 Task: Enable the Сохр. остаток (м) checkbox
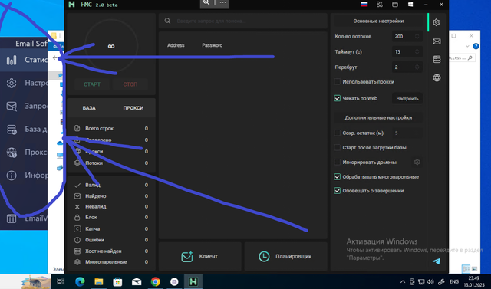coord(338,133)
